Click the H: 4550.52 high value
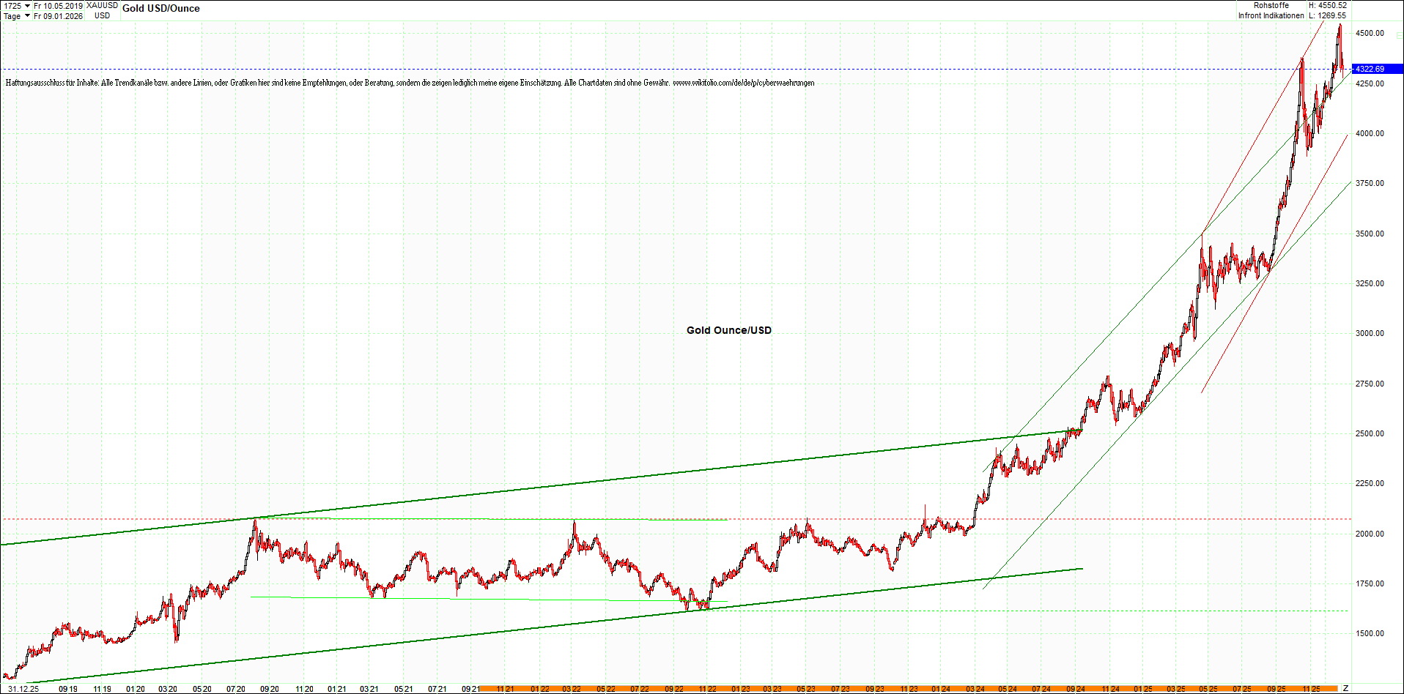Image resolution: width=1404 pixels, height=694 pixels. coord(1327,5)
